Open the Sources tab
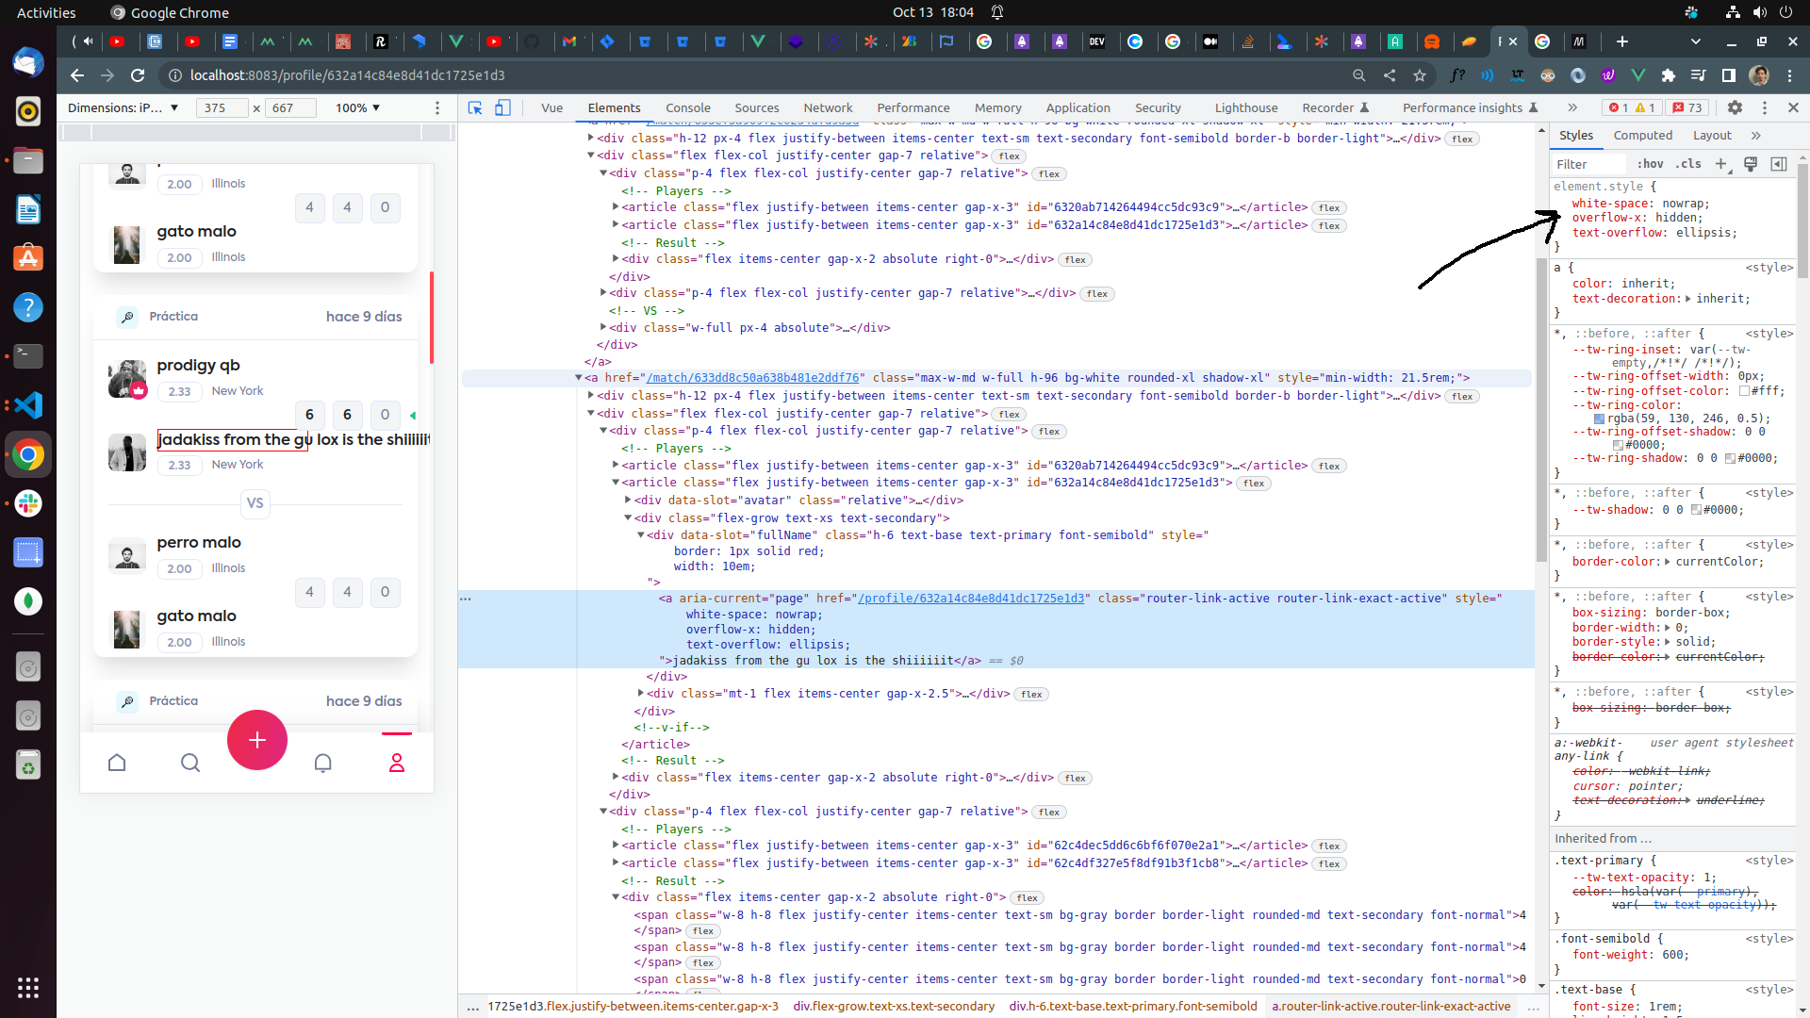This screenshot has height=1018, width=1810. (x=757, y=107)
